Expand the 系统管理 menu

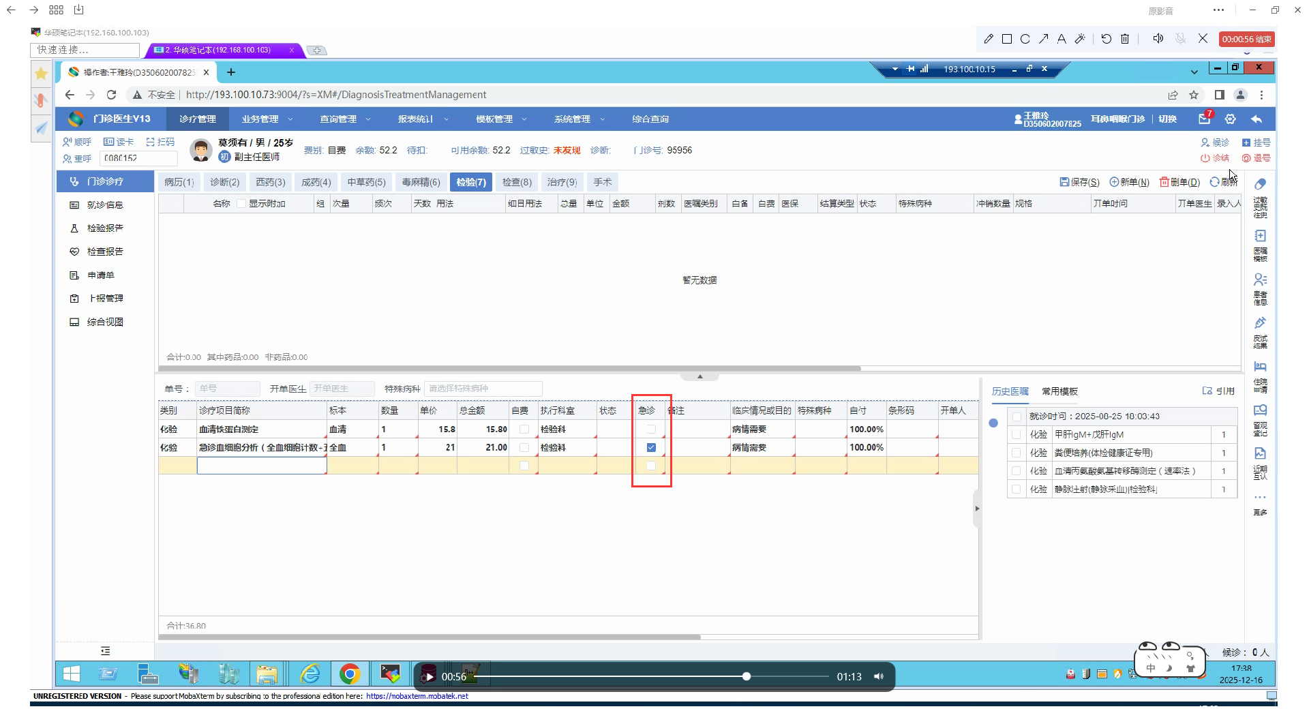580,119
